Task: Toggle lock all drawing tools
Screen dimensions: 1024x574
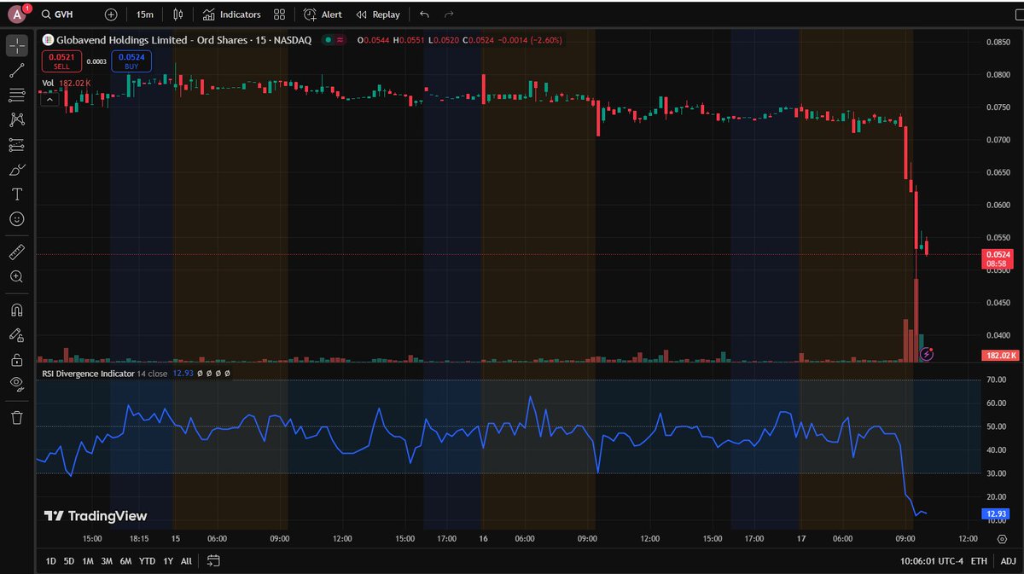Action: 17,359
